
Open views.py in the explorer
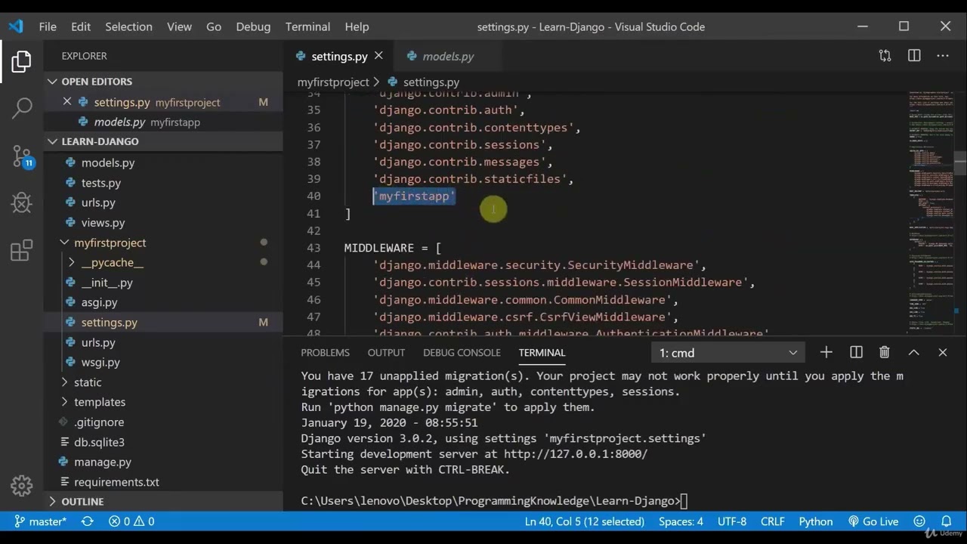point(163,223)
